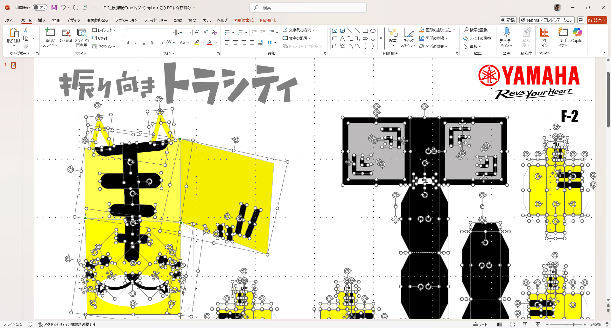Expand the font size dropdown
The image size is (611, 328).
coord(190,32)
